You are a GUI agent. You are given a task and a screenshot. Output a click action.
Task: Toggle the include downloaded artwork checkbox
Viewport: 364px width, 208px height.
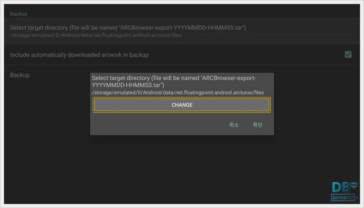coord(348,55)
